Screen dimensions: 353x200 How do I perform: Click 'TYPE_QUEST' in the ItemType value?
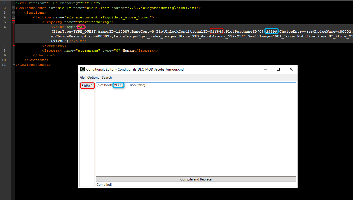85,32
